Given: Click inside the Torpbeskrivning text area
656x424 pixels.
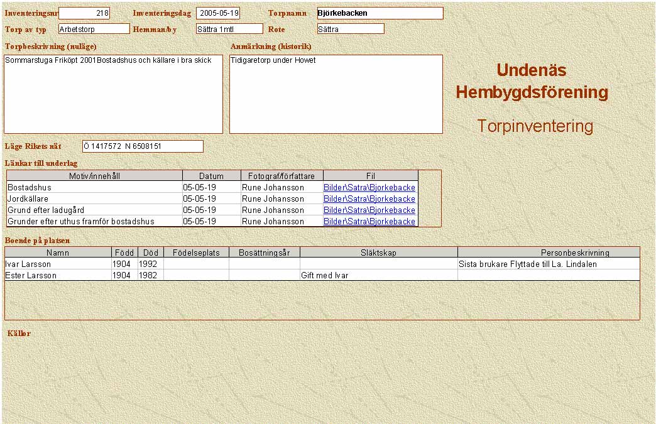Looking at the screenshot, I should (x=113, y=94).
